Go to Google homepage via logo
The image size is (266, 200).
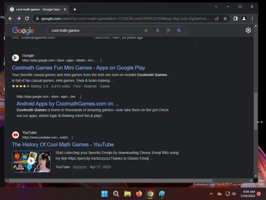coord(23,31)
